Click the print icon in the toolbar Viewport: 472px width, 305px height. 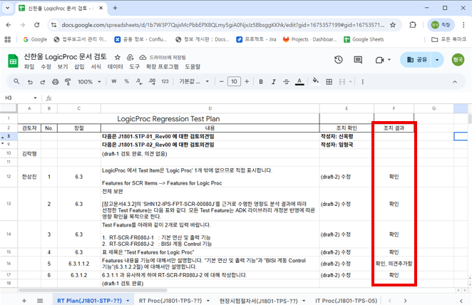(x=55, y=82)
